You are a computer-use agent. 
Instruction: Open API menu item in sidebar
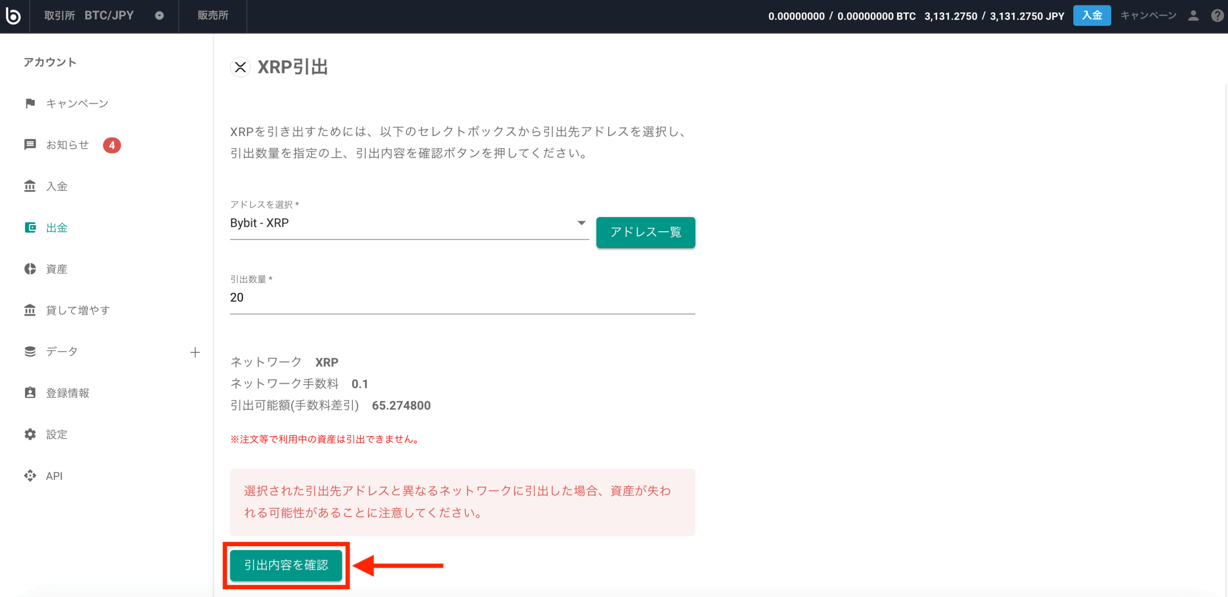coord(54,476)
